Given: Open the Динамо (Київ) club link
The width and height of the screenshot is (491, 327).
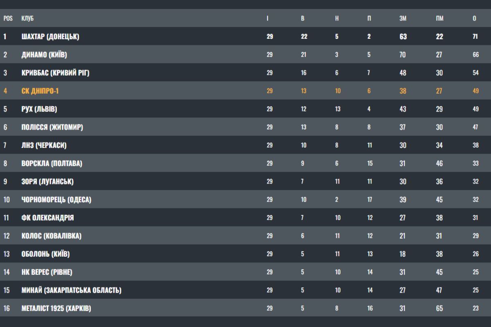Looking at the screenshot, I should 44,55.
